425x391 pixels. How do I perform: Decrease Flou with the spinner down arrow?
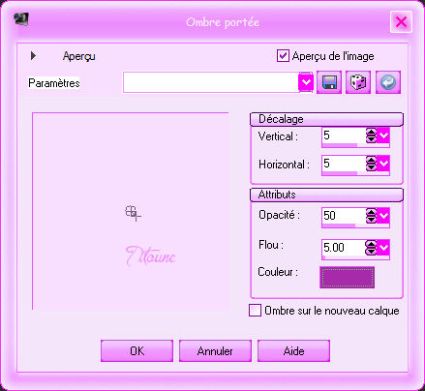coord(371,251)
